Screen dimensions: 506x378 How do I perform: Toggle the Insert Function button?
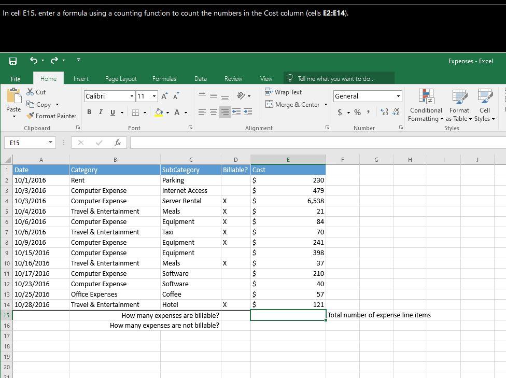click(x=117, y=142)
